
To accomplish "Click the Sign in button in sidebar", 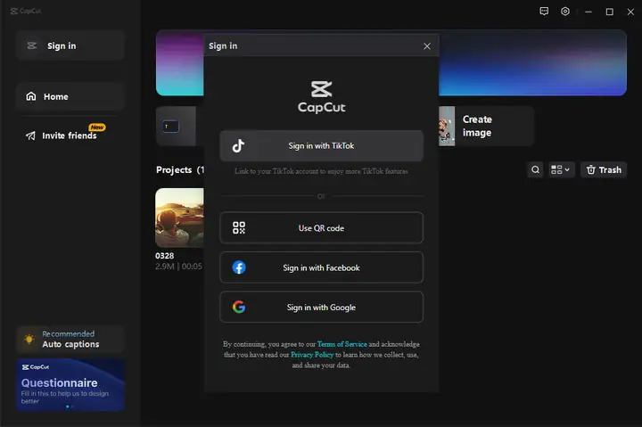I will [70, 45].
